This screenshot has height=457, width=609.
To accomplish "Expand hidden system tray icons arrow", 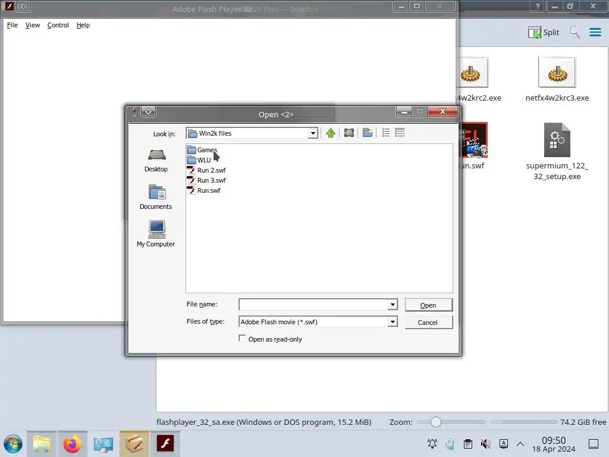I will pyautogui.click(x=520, y=444).
